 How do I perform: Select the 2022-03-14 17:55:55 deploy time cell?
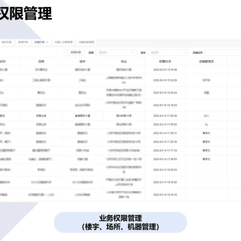click(165, 124)
